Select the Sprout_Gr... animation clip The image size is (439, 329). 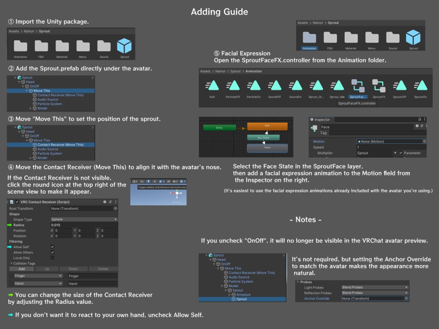(316, 88)
